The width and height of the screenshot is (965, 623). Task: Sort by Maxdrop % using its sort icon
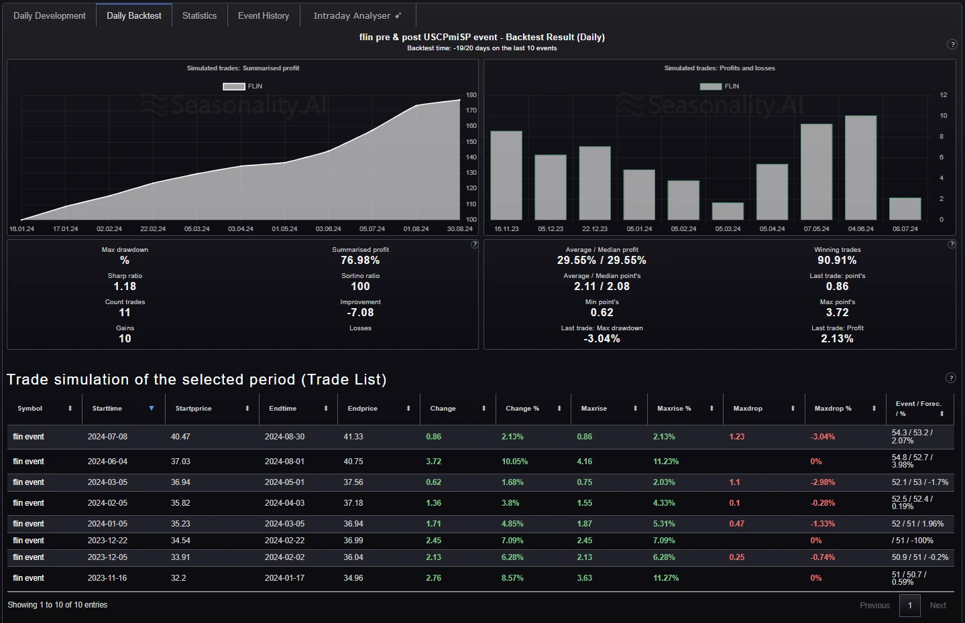874,409
